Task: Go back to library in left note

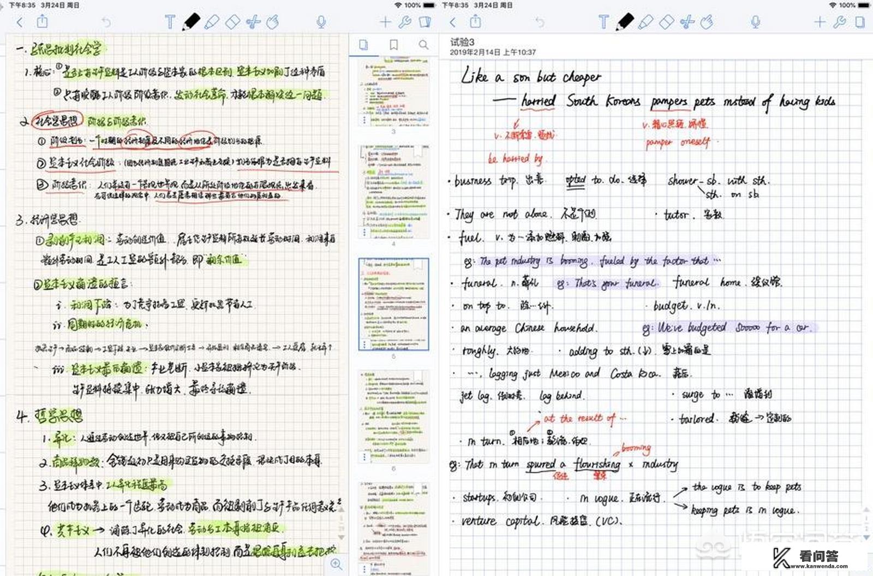Action: click(20, 22)
